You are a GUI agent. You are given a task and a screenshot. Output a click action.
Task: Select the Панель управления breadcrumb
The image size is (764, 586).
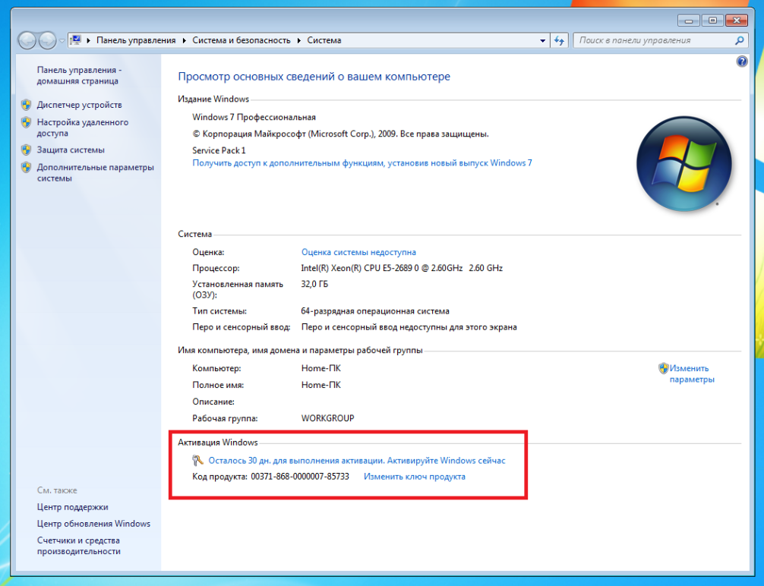click(135, 40)
